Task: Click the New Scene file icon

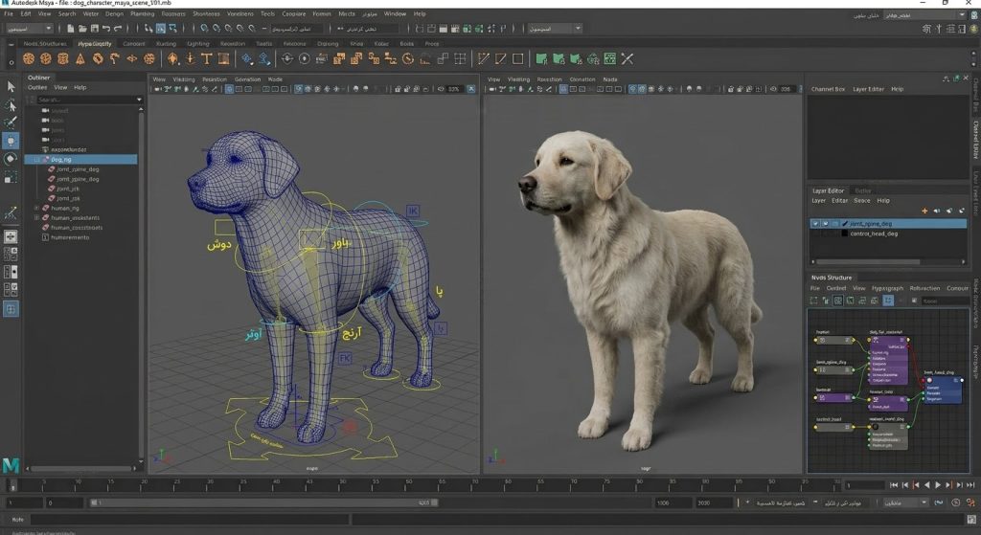Action: pyautogui.click(x=70, y=28)
